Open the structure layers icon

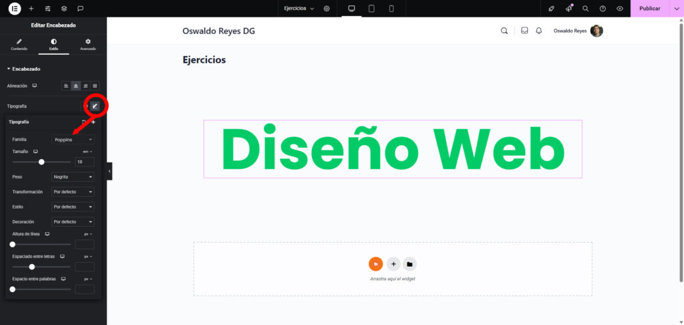click(x=63, y=9)
